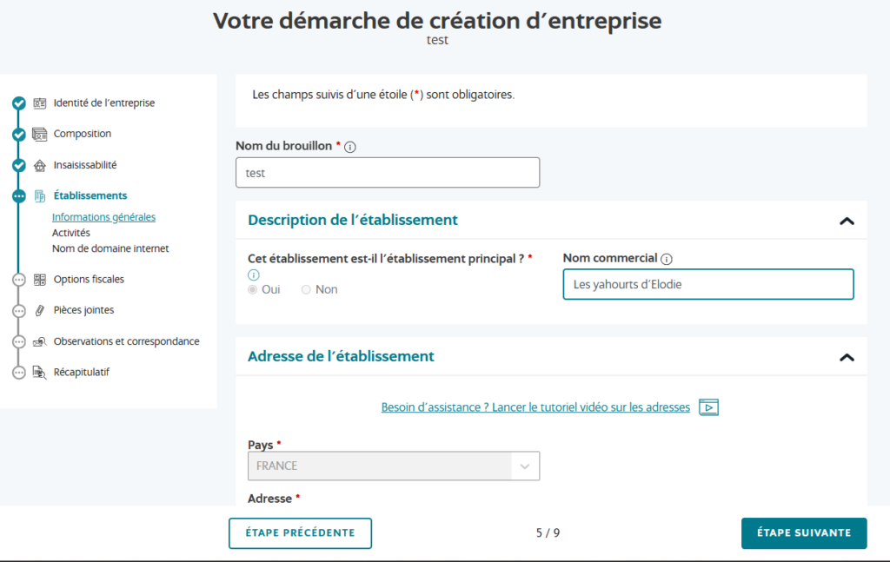Open info tooltip under établissement principal question
Image resolution: width=890 pixels, height=562 pixels.
pyautogui.click(x=253, y=275)
